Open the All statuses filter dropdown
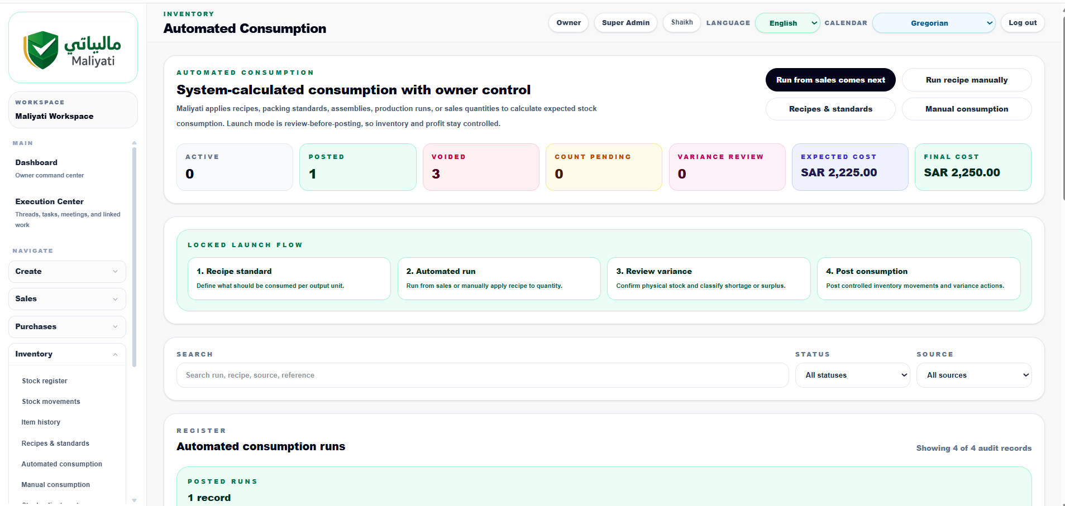This screenshot has width=1065, height=506. point(852,375)
